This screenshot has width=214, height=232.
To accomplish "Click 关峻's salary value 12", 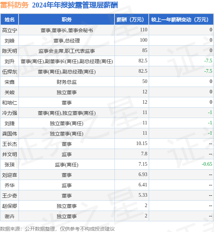I will pos(145,92).
